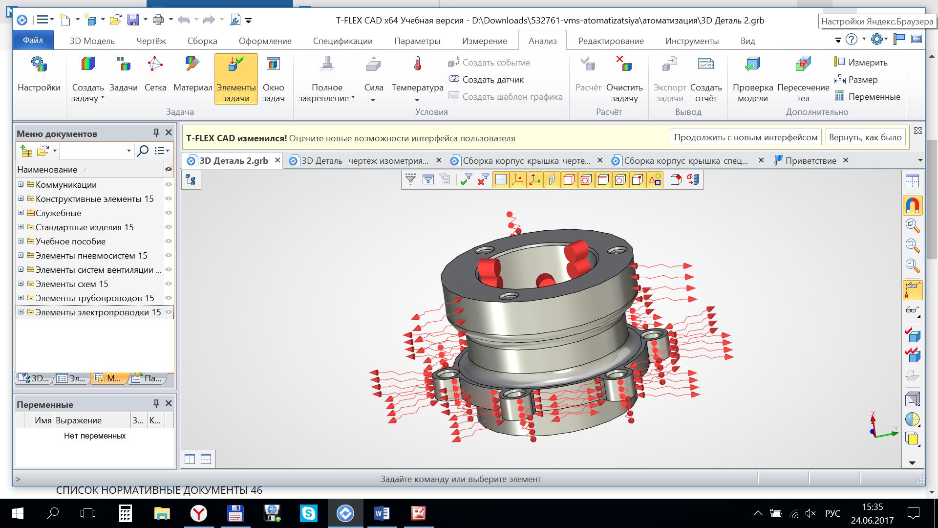This screenshot has height=528, width=938.
Task: Open Приветствие document tab
Action: coord(810,160)
